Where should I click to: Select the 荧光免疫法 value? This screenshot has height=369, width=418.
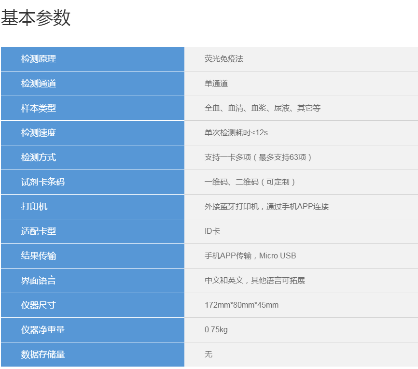click(x=223, y=59)
